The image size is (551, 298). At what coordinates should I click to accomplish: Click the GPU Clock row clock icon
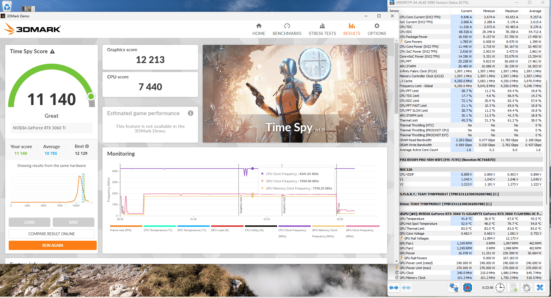pyautogui.click(x=397, y=273)
